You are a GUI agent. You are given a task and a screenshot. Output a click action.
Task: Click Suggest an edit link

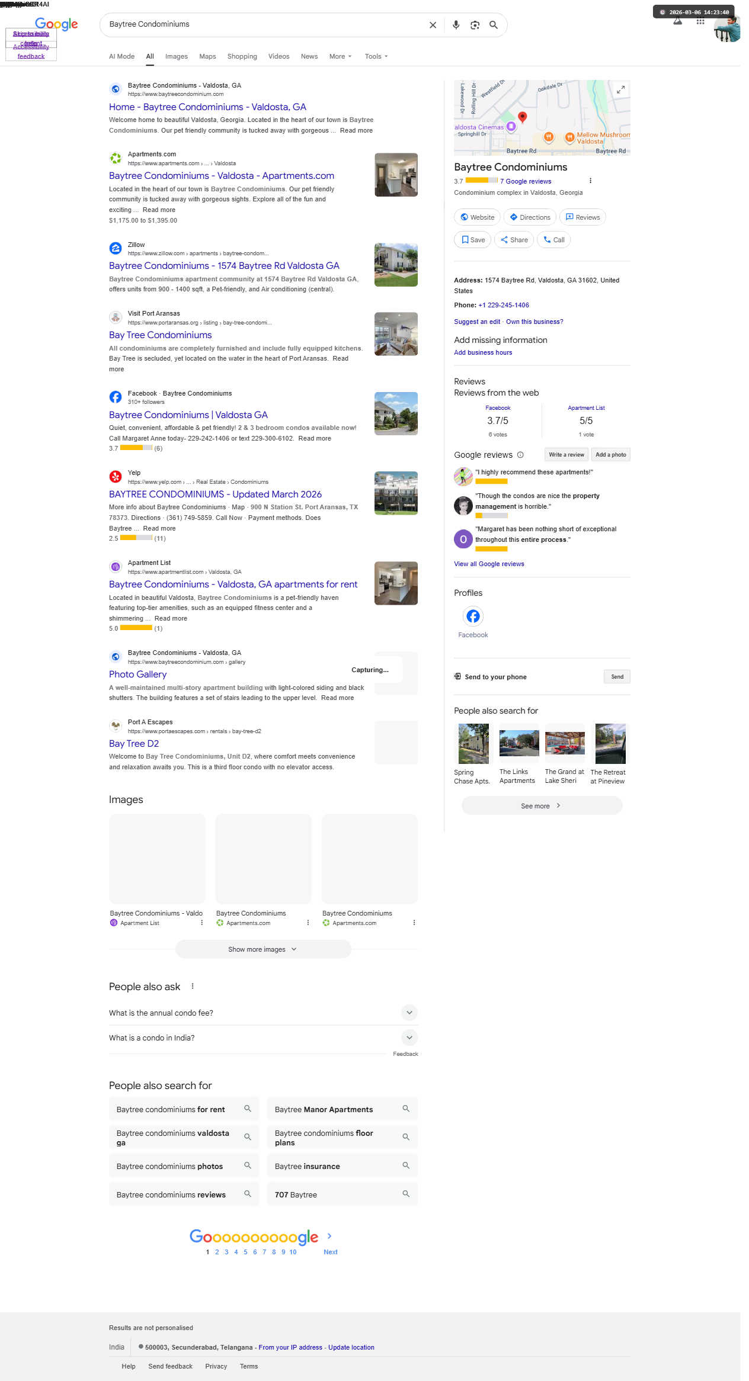(x=477, y=322)
